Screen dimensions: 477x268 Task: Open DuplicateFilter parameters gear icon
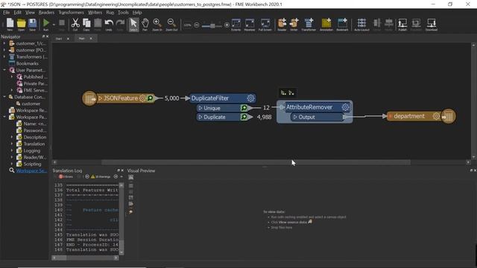[x=250, y=98]
